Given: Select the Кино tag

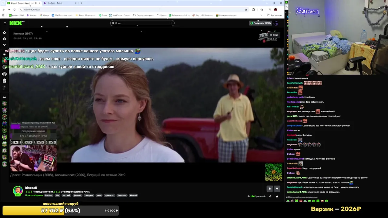Looking at the screenshot, I should 99,195.
